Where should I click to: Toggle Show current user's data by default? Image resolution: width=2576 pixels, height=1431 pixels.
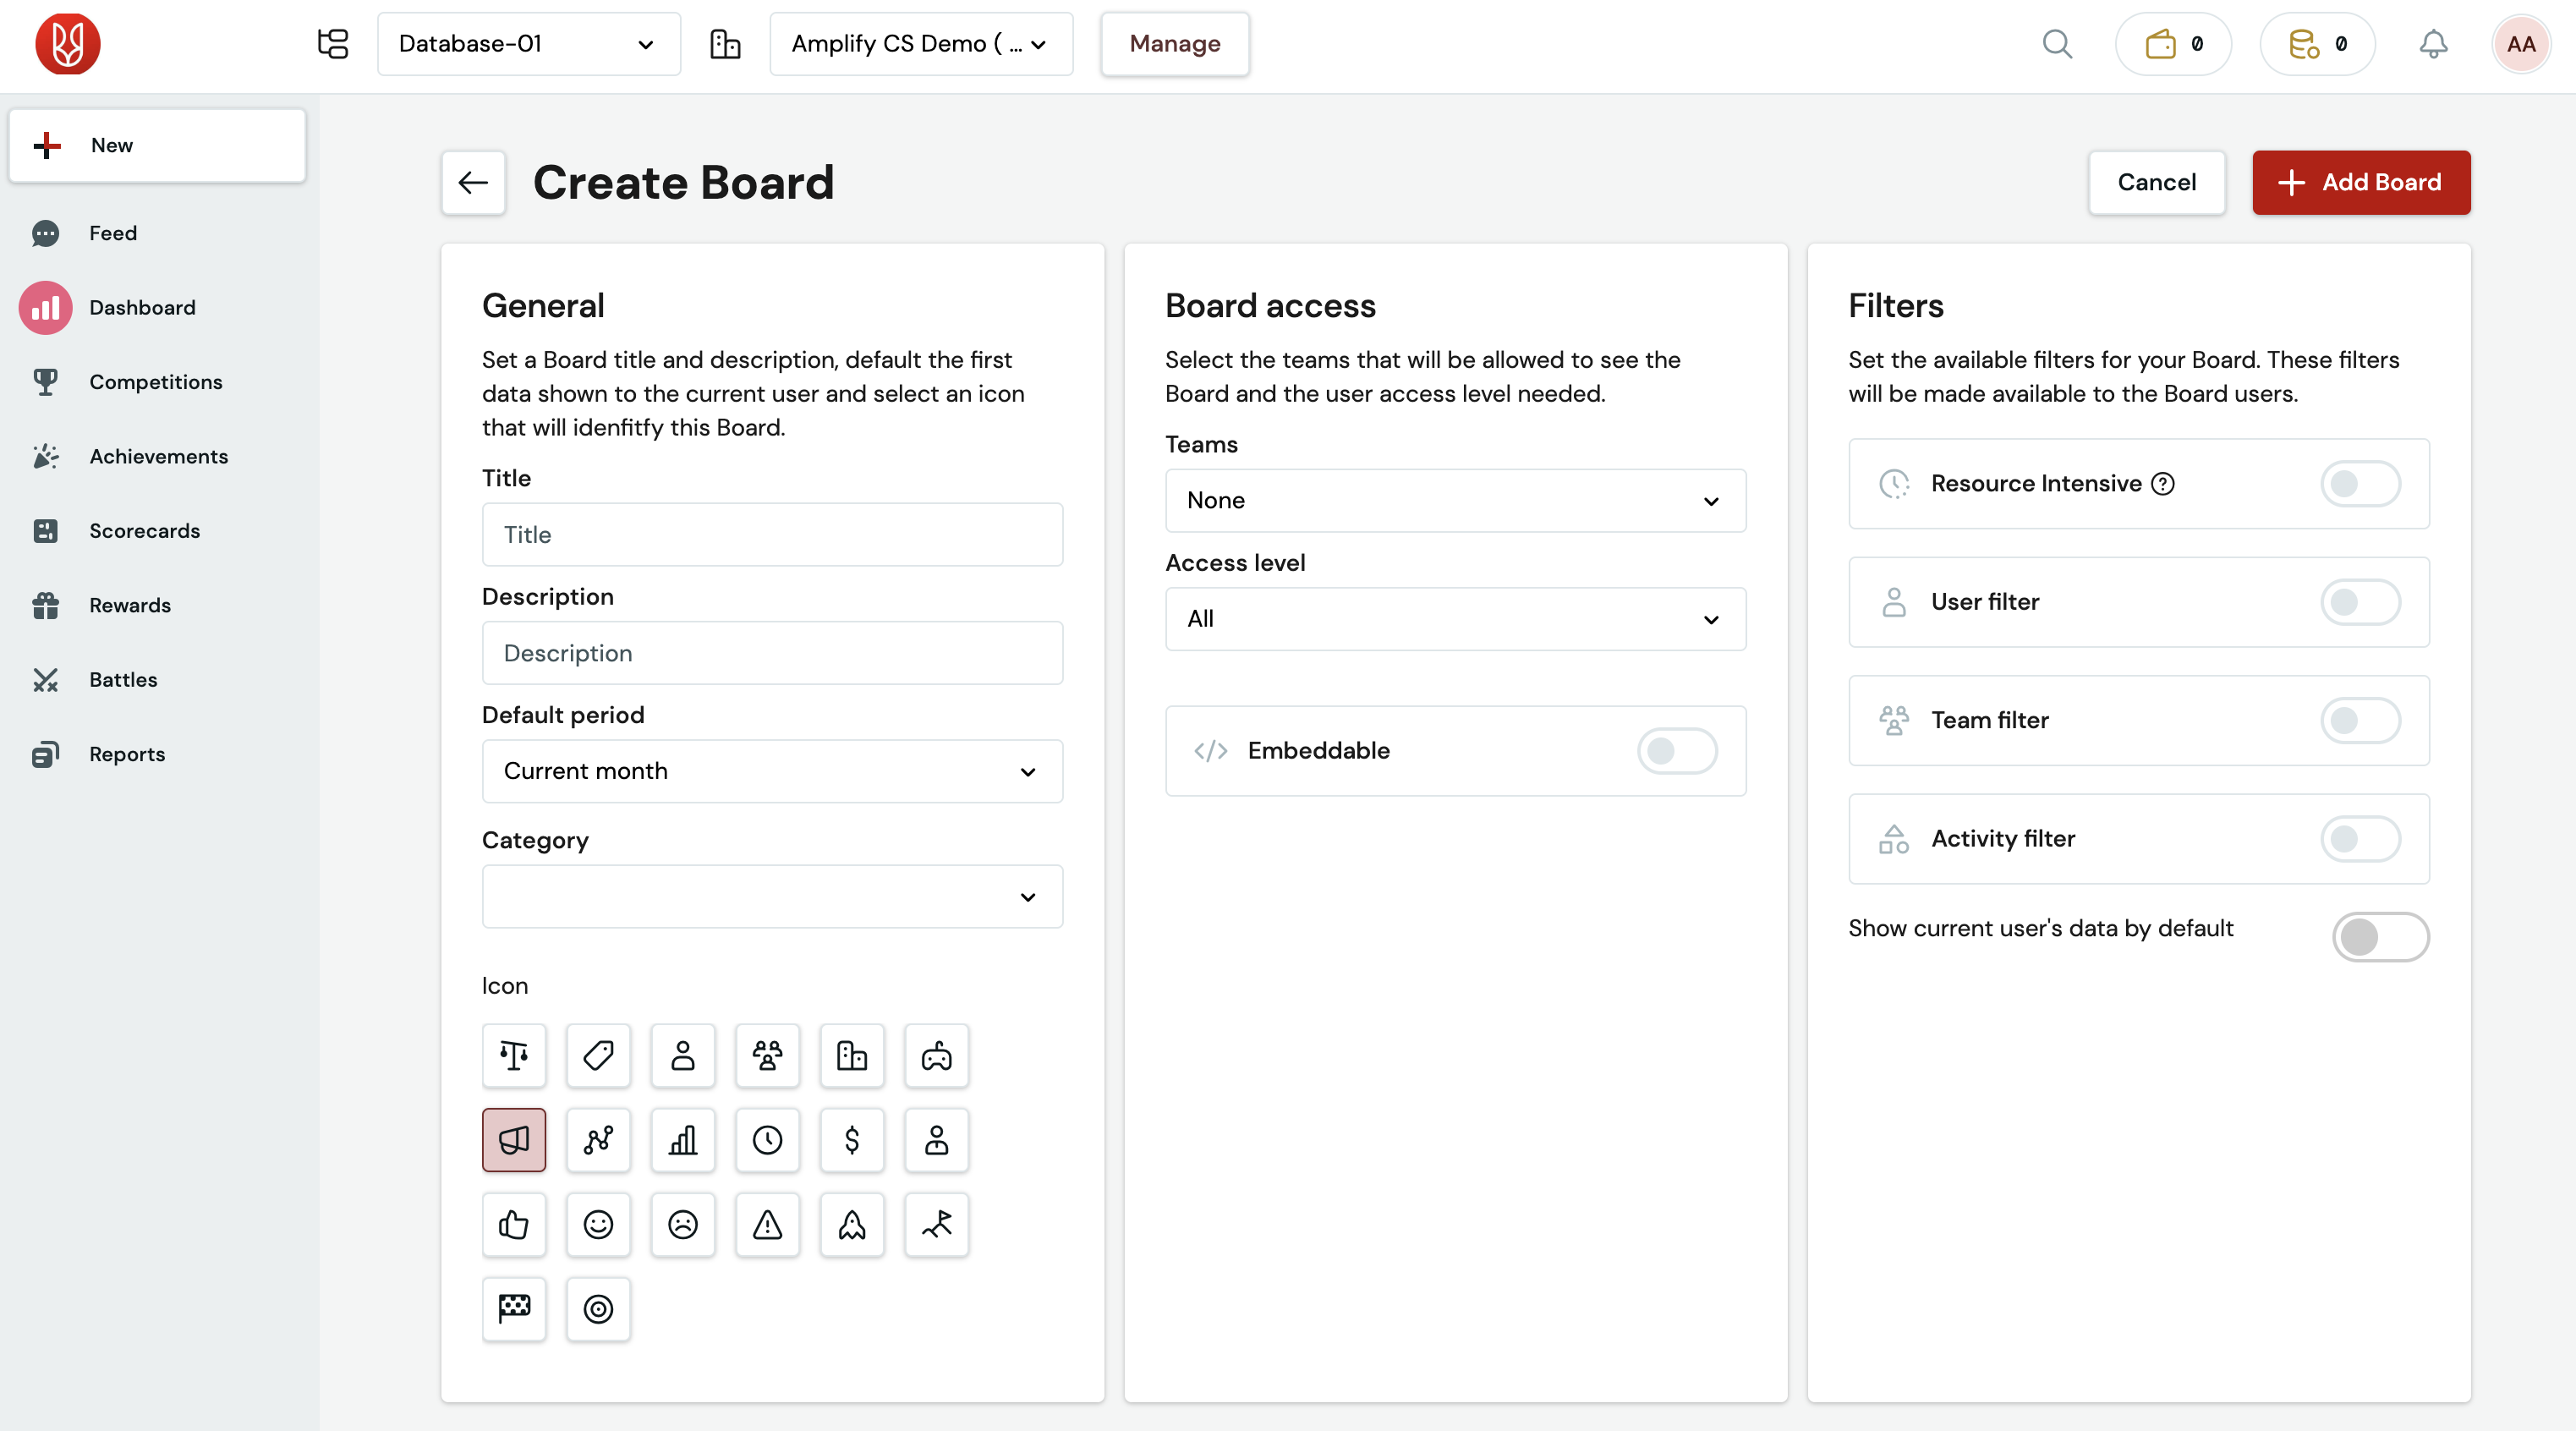tap(2380, 937)
